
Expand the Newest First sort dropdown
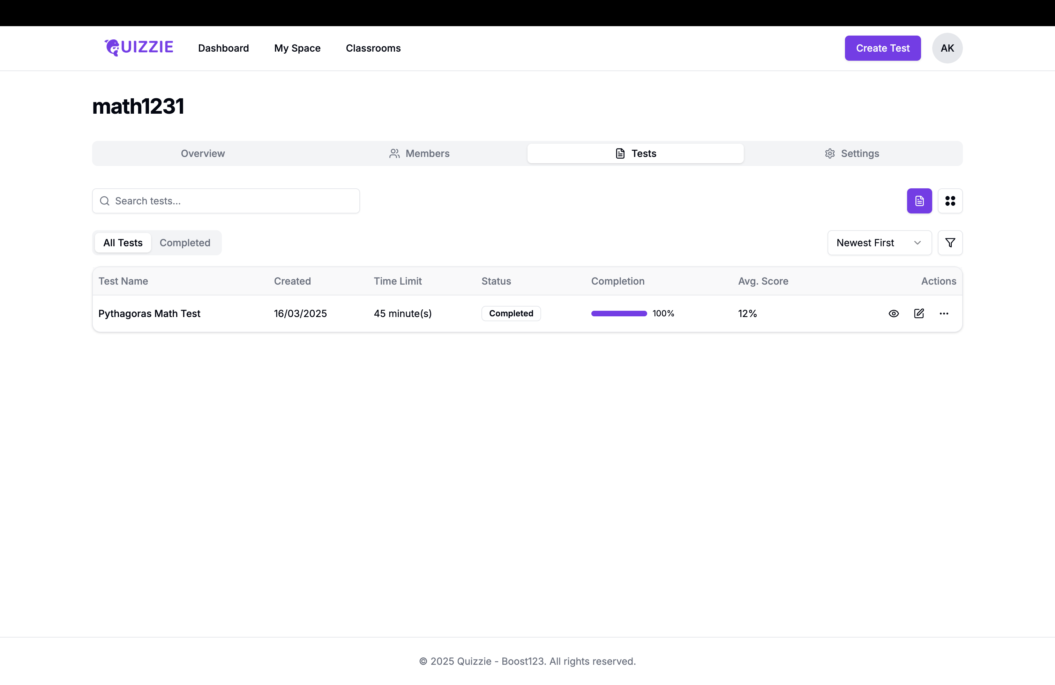[879, 242]
